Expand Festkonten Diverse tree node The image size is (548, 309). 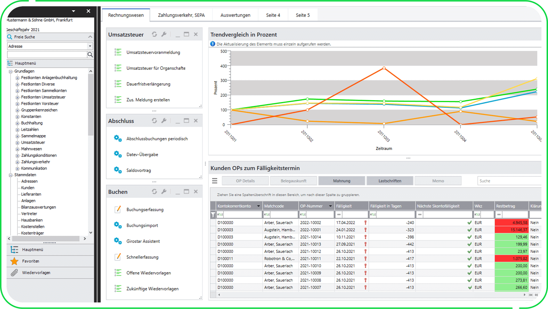pyautogui.click(x=17, y=84)
